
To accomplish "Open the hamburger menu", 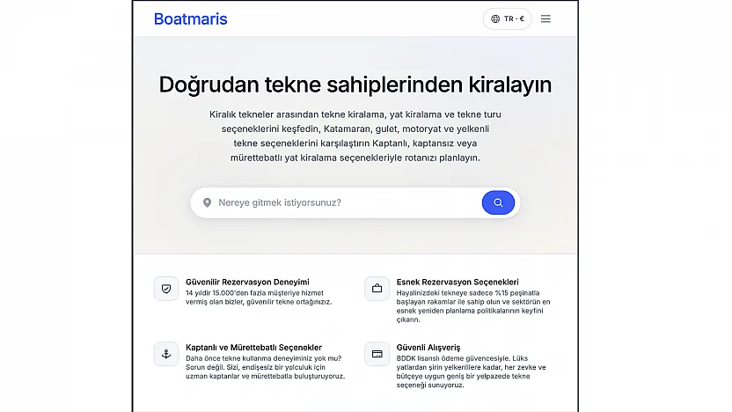I will (545, 18).
